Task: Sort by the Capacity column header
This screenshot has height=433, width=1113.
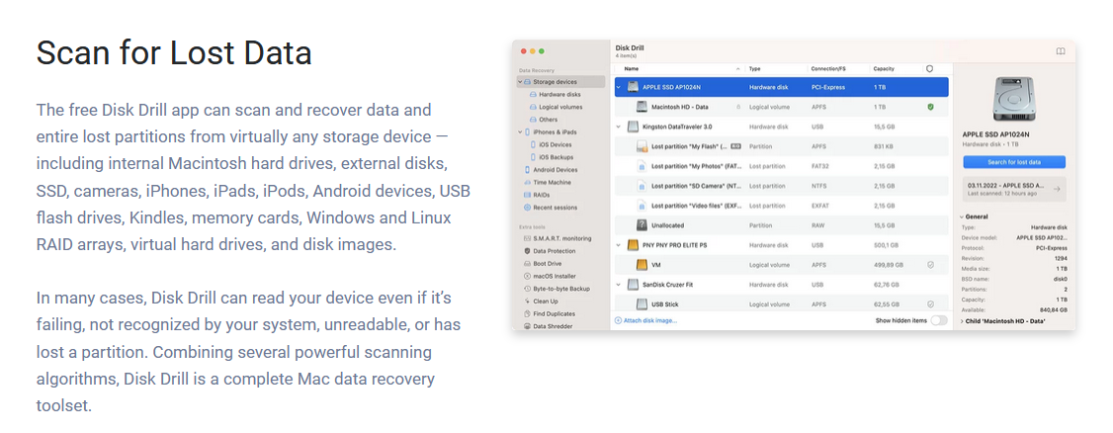Action: pos(884,69)
